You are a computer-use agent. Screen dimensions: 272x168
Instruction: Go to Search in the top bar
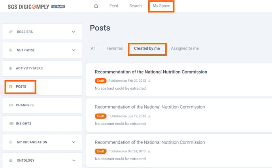(135, 6)
